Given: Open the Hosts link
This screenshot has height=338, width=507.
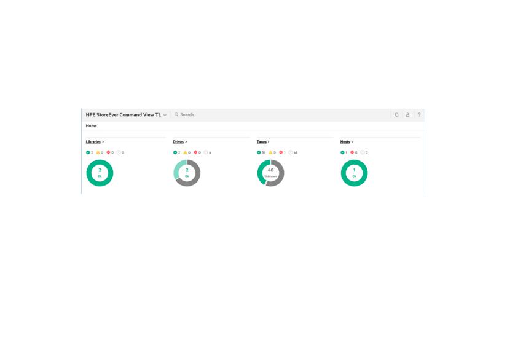Looking at the screenshot, I should pos(345,142).
